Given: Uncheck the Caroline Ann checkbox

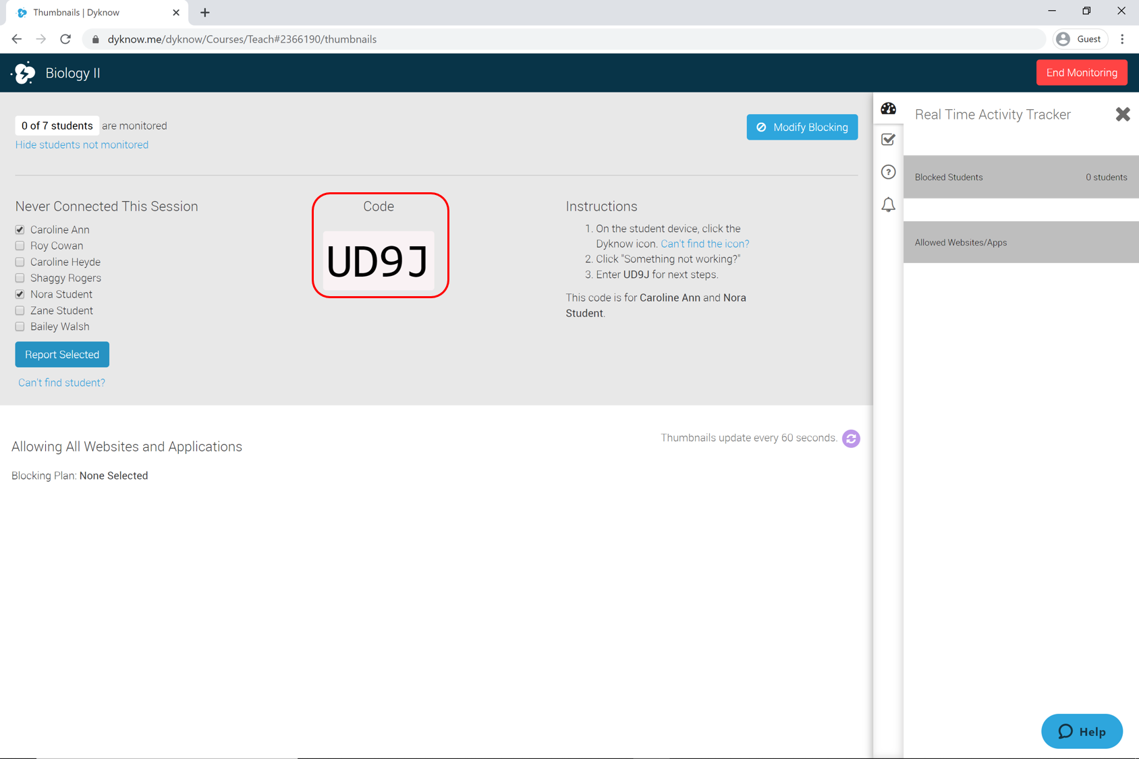Looking at the screenshot, I should click(x=20, y=229).
